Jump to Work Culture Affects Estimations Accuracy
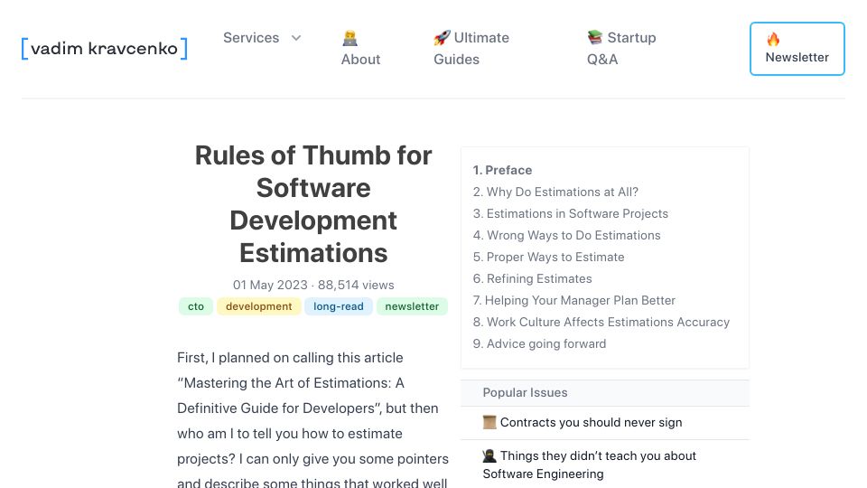Image resolution: width=867 pixels, height=488 pixels. (601, 322)
